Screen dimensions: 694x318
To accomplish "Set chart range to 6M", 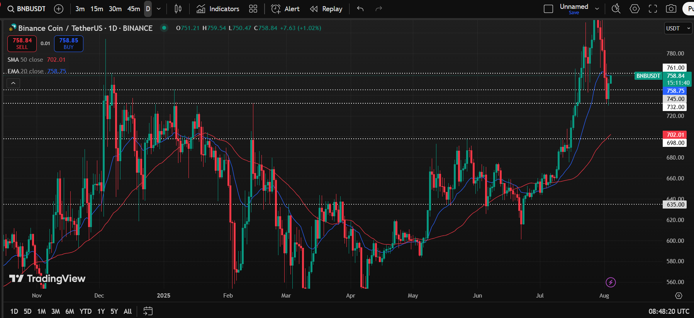I will tap(70, 311).
